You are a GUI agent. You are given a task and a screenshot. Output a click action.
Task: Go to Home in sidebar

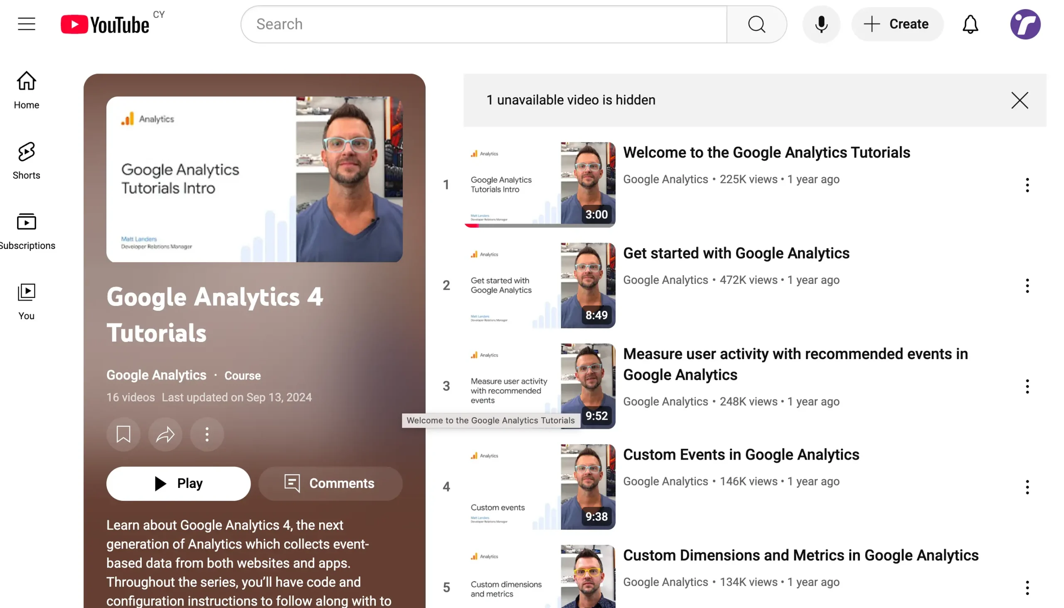[26, 90]
